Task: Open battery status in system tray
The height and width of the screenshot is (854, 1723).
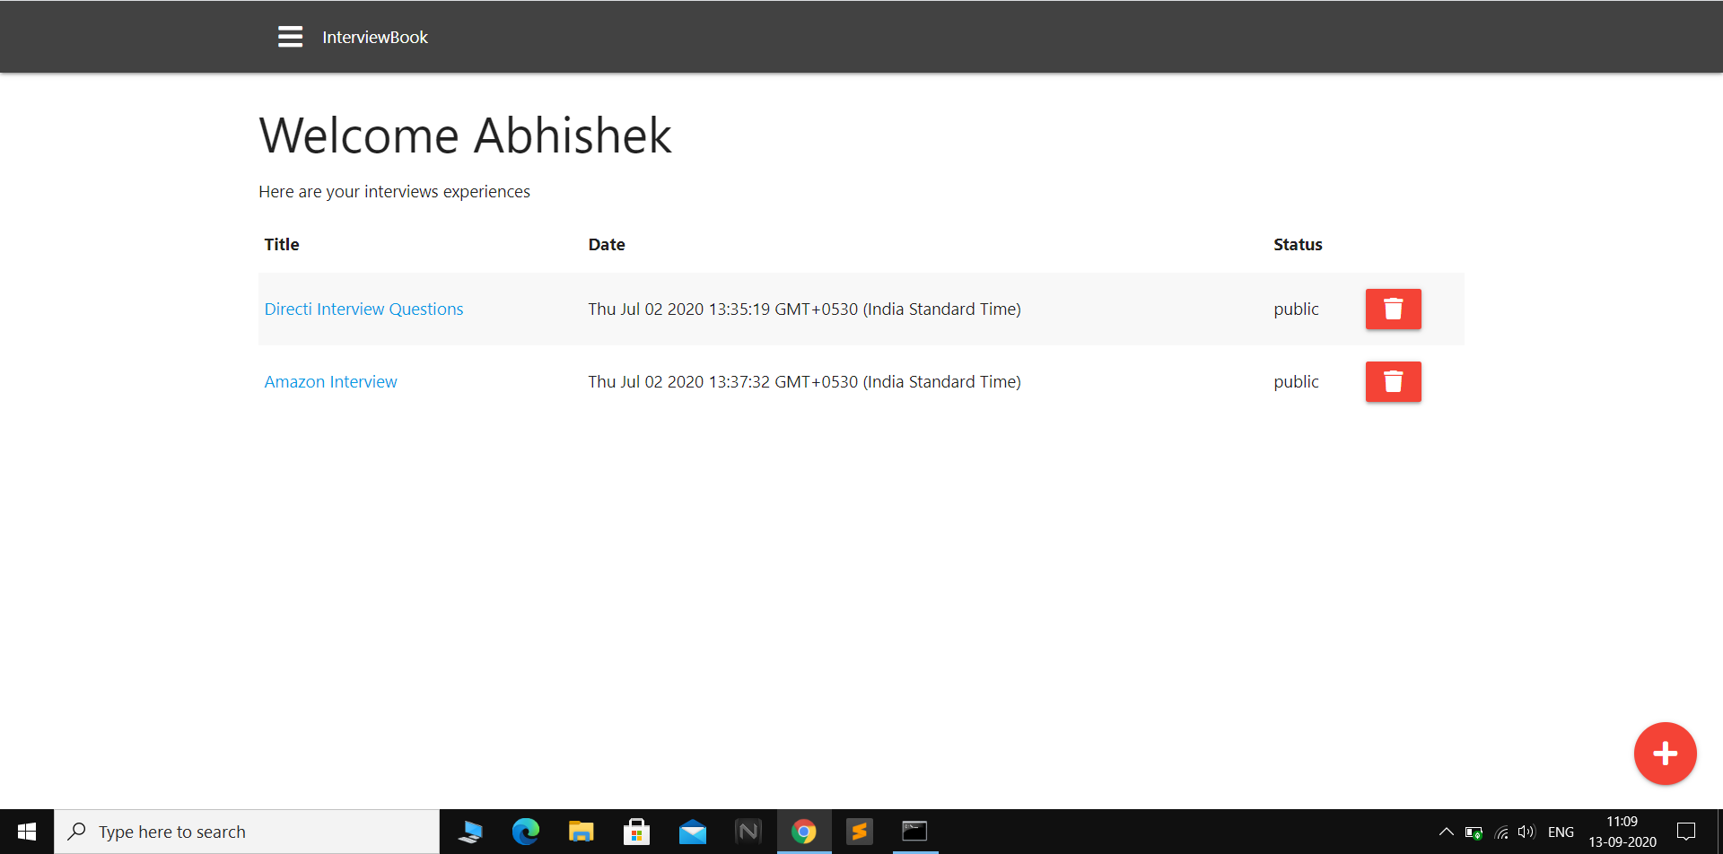Action: click(x=1474, y=832)
